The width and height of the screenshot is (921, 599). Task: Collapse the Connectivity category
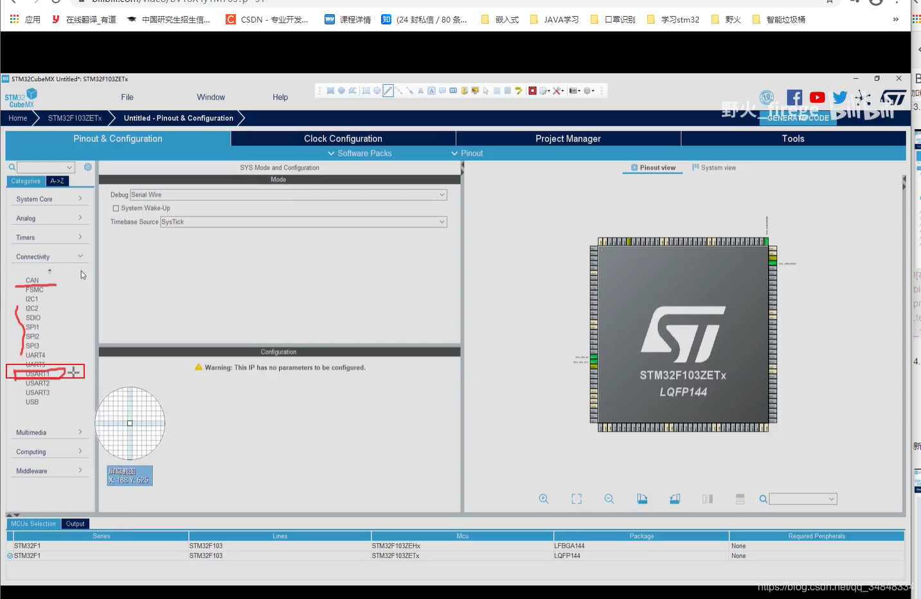point(49,257)
